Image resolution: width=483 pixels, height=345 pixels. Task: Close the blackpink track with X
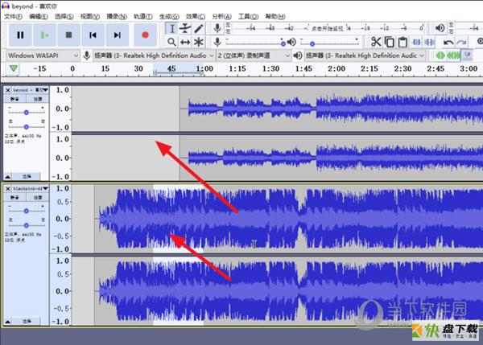8,189
